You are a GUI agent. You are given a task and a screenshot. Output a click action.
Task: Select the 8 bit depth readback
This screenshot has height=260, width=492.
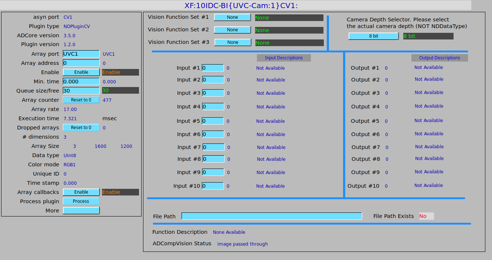[428, 36]
